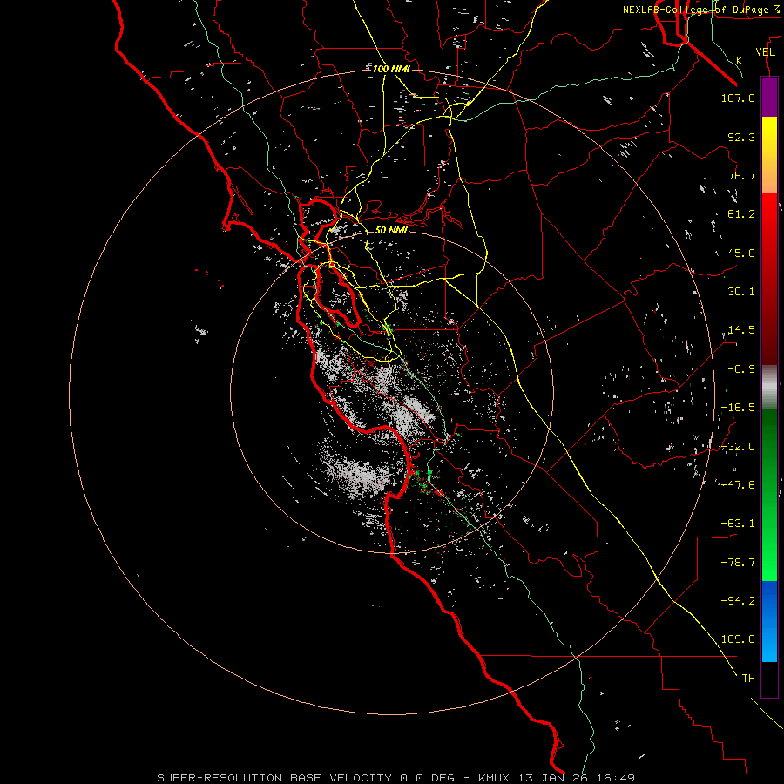784x784 pixels.
Task: Click the 100 NMI range ring label
Action: [391, 69]
